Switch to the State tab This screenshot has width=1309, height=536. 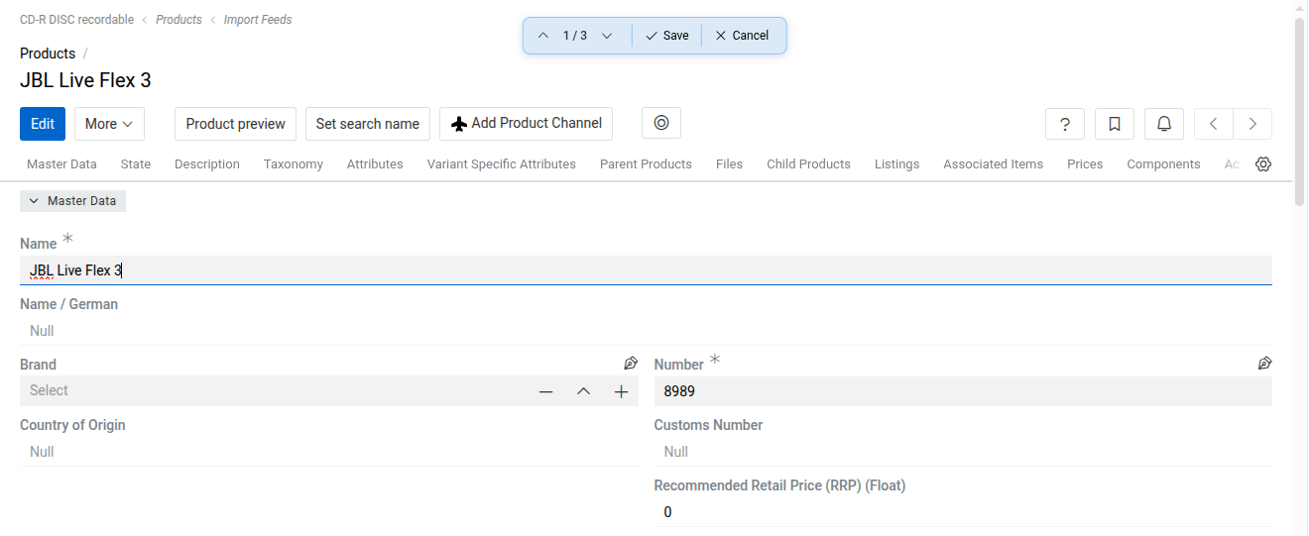tap(136, 164)
